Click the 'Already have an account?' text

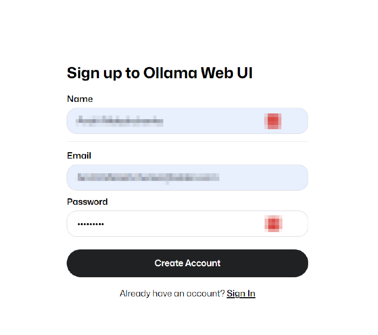tap(172, 294)
